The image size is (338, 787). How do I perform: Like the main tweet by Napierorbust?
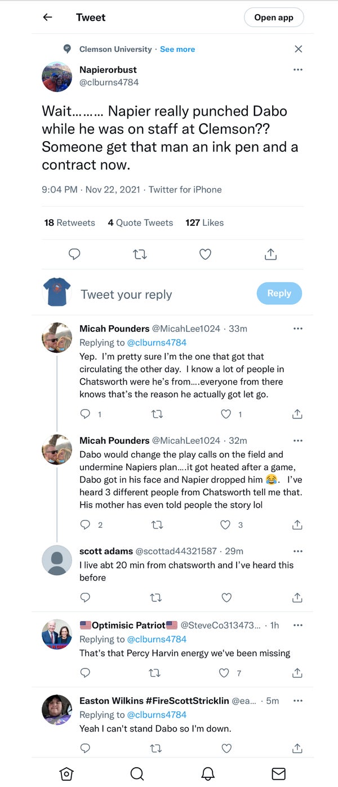coord(205,255)
